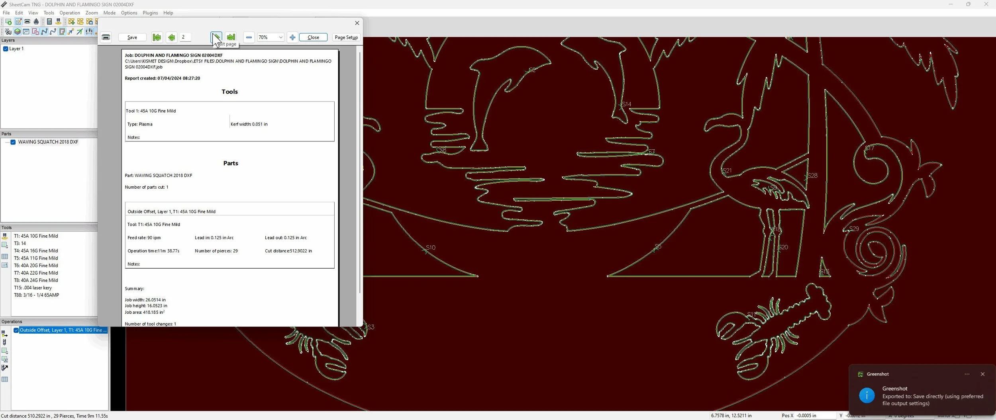Click the Page Setup button

coord(346,37)
